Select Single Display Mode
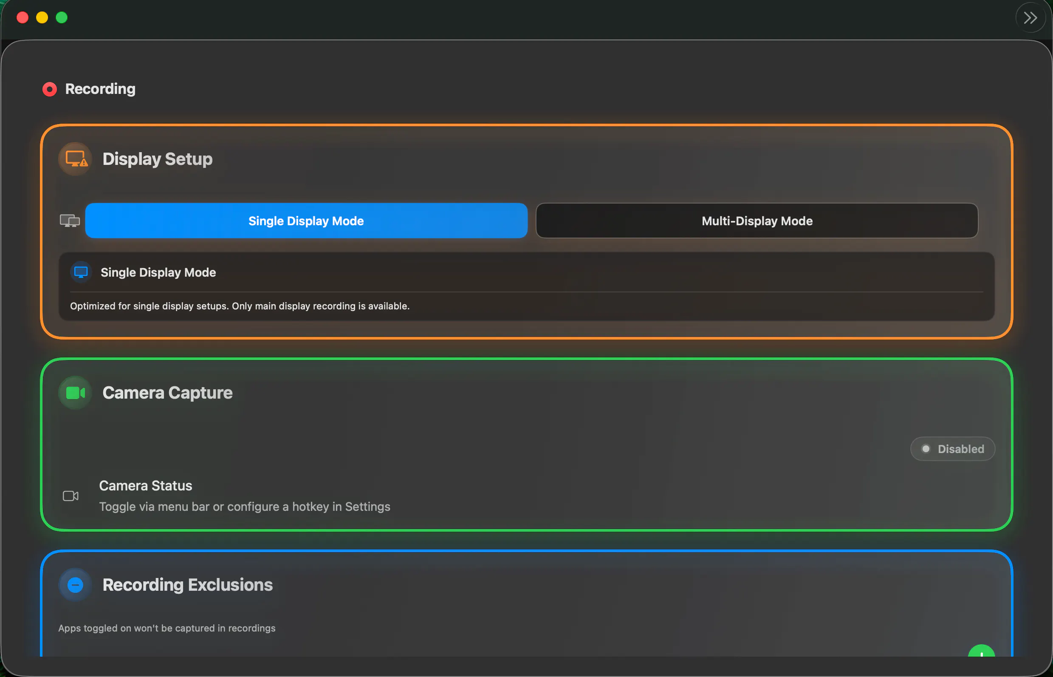Image resolution: width=1053 pixels, height=677 pixels. tap(306, 221)
